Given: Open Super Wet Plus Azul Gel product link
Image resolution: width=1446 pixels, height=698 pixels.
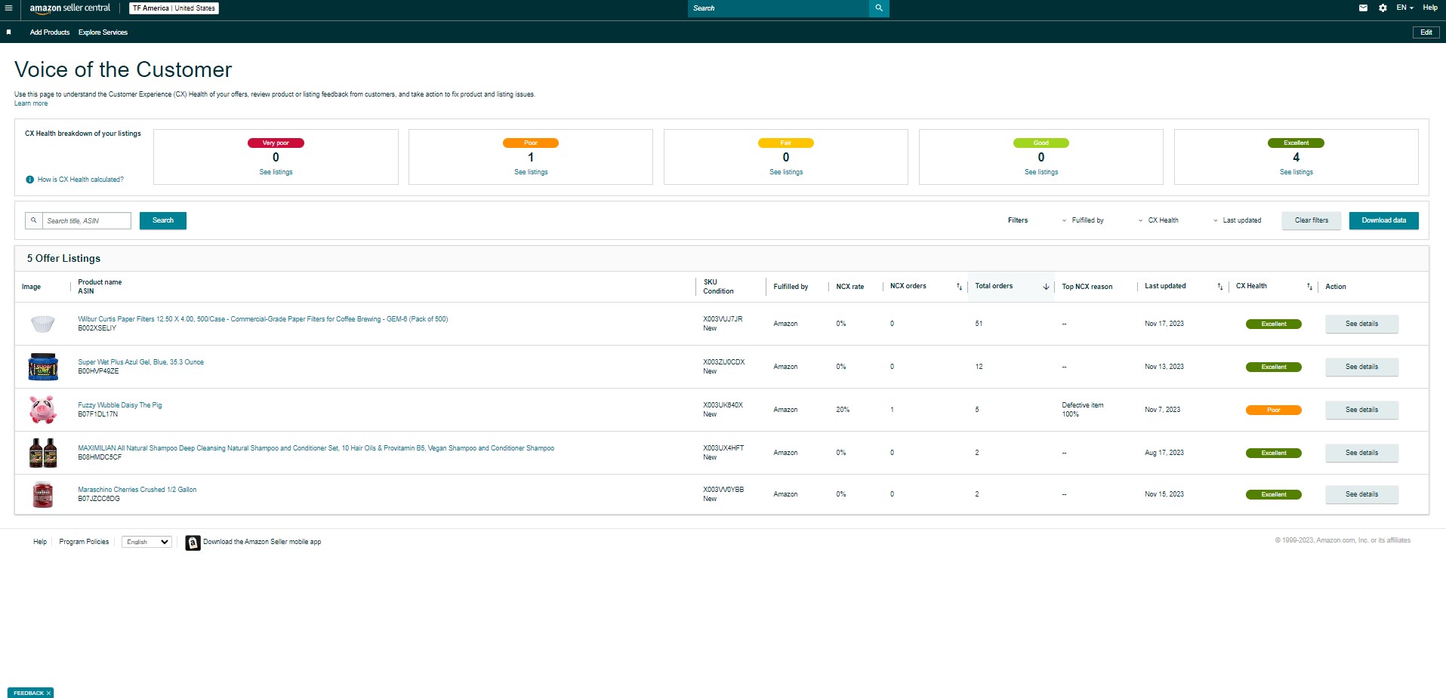Looking at the screenshot, I should tap(140, 362).
